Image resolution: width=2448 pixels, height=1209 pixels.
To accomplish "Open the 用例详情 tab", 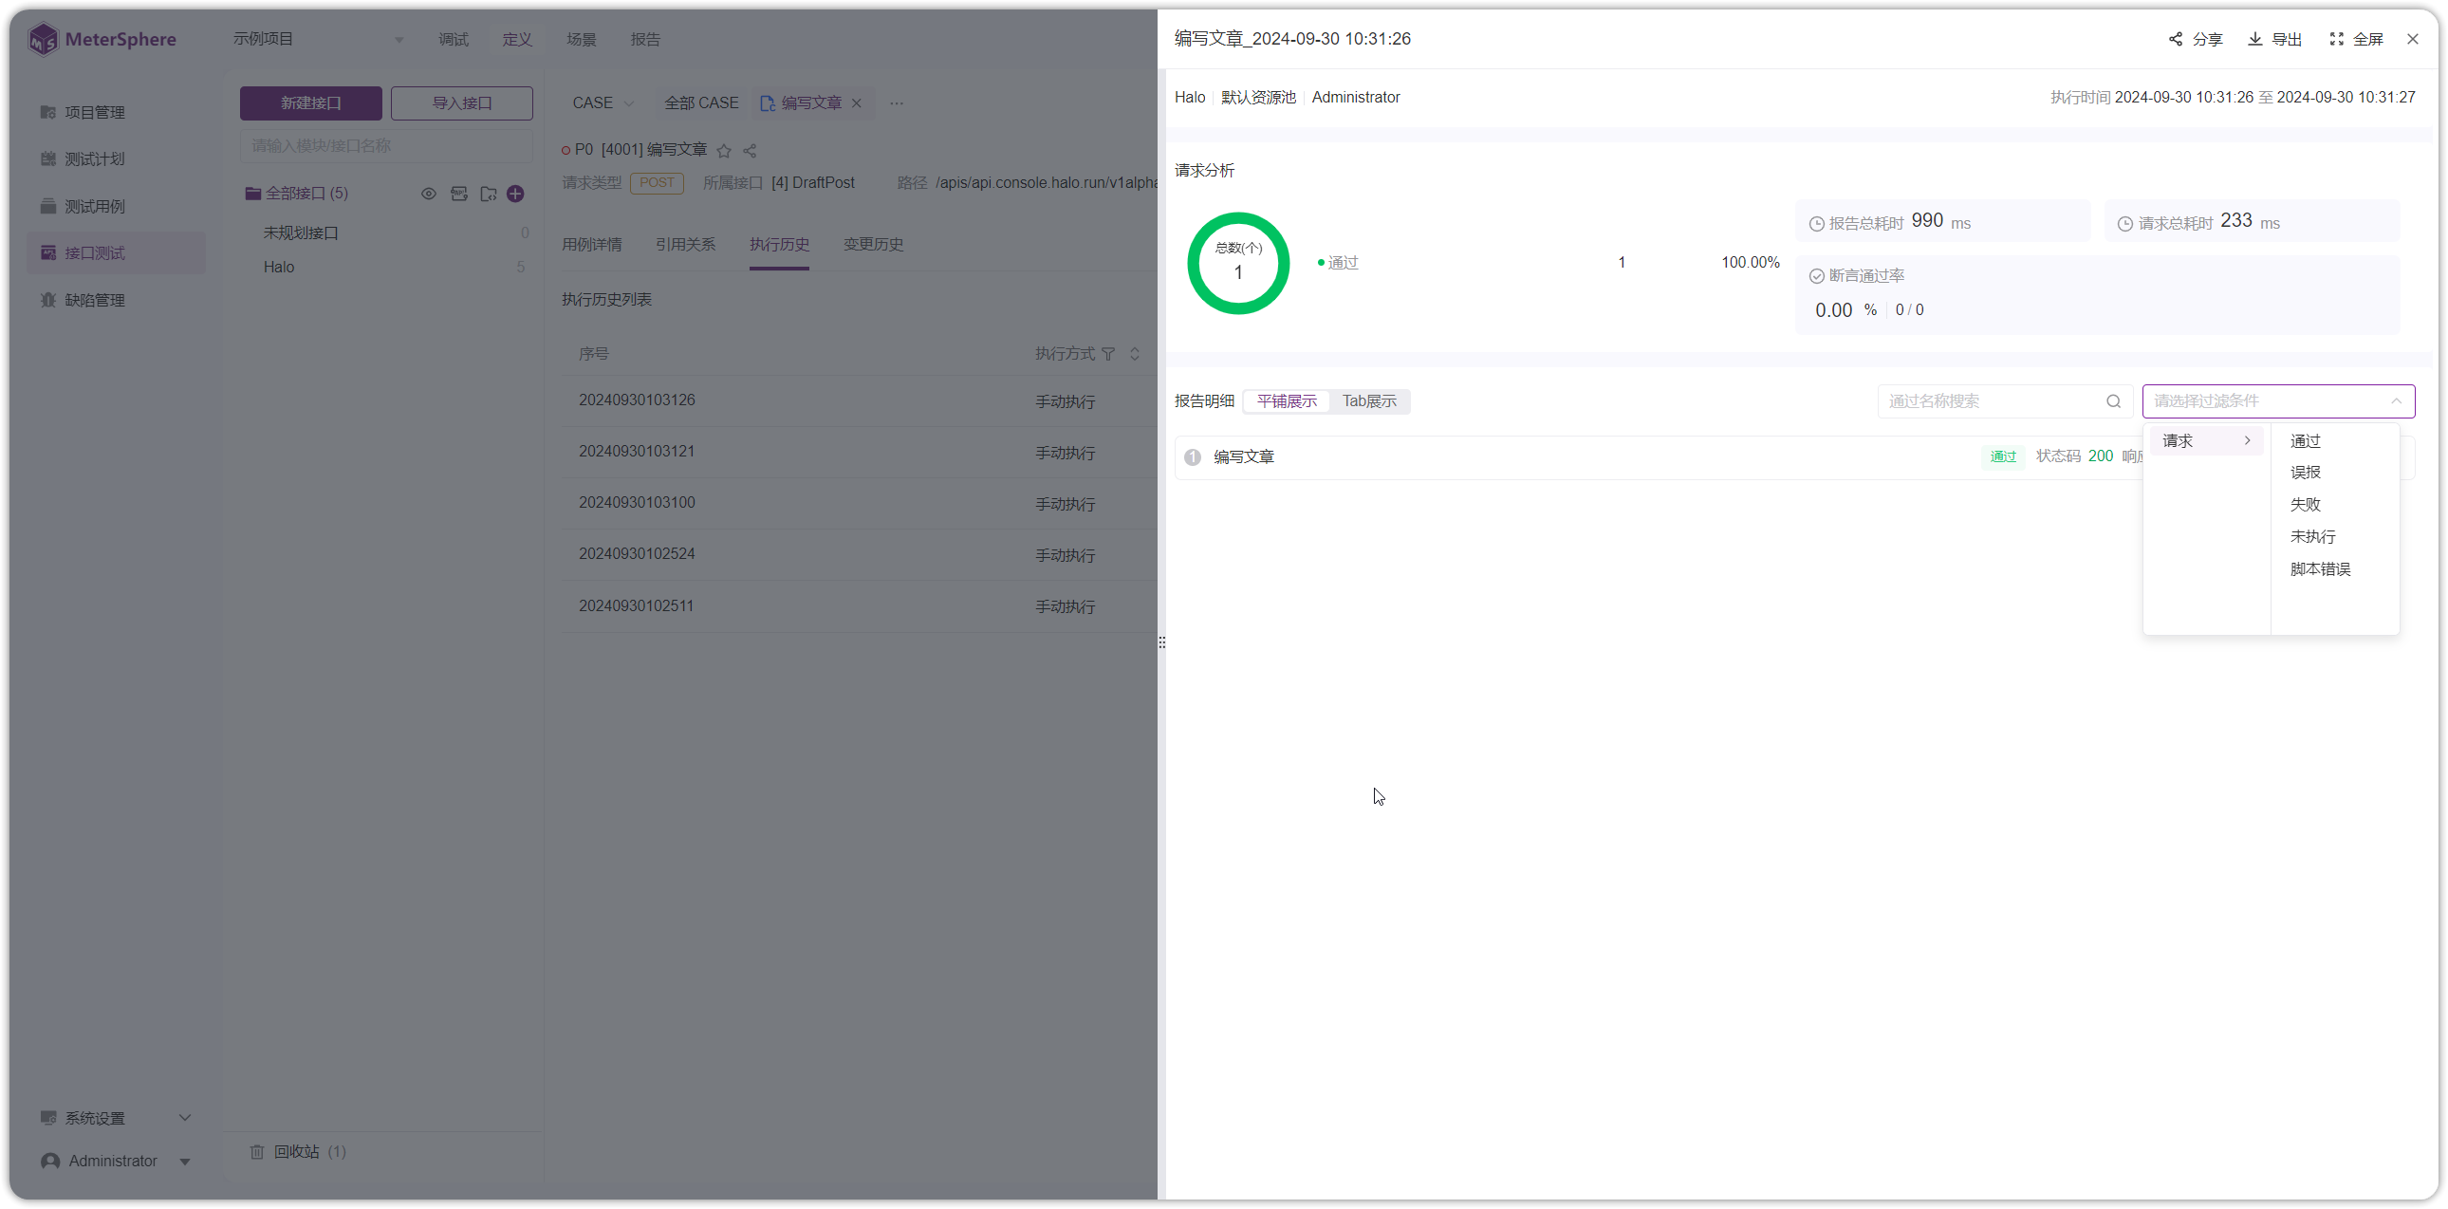I will click(x=591, y=245).
